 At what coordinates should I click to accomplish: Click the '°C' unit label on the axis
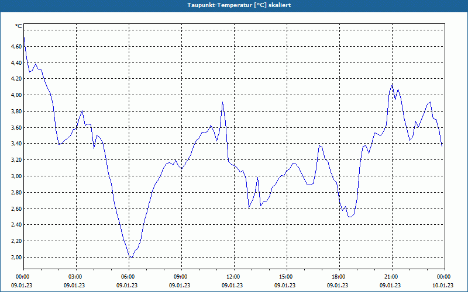pos(19,26)
